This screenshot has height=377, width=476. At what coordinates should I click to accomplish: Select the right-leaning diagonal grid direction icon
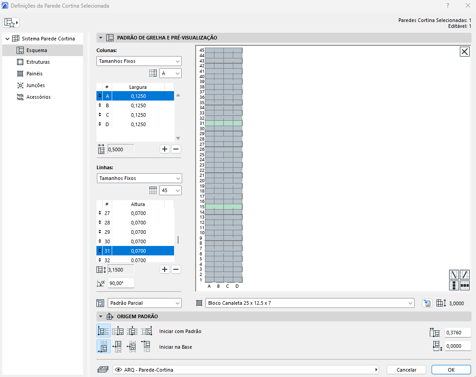click(464, 274)
